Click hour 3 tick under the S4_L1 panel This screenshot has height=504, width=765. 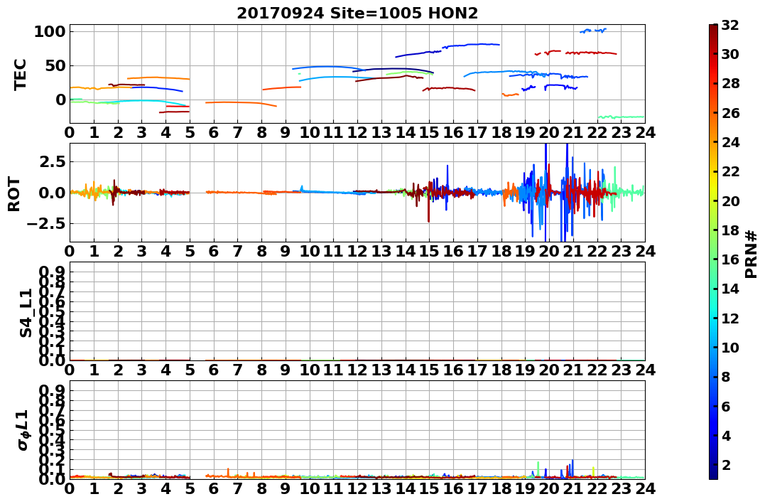pos(142,370)
